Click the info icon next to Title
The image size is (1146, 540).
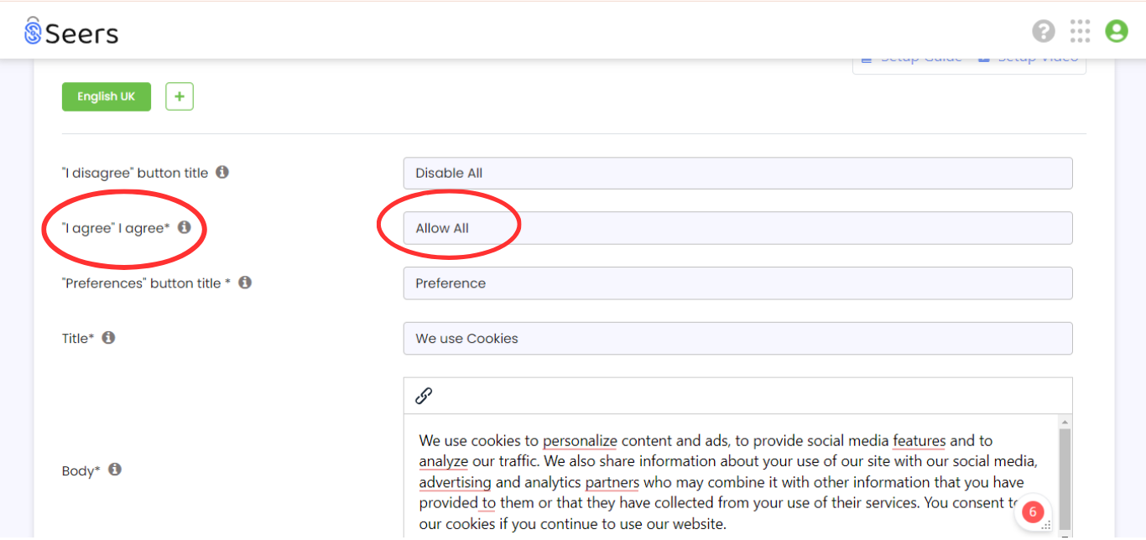pos(108,338)
